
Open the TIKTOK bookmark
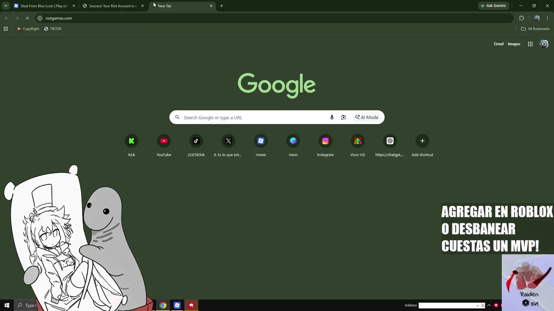(53, 29)
